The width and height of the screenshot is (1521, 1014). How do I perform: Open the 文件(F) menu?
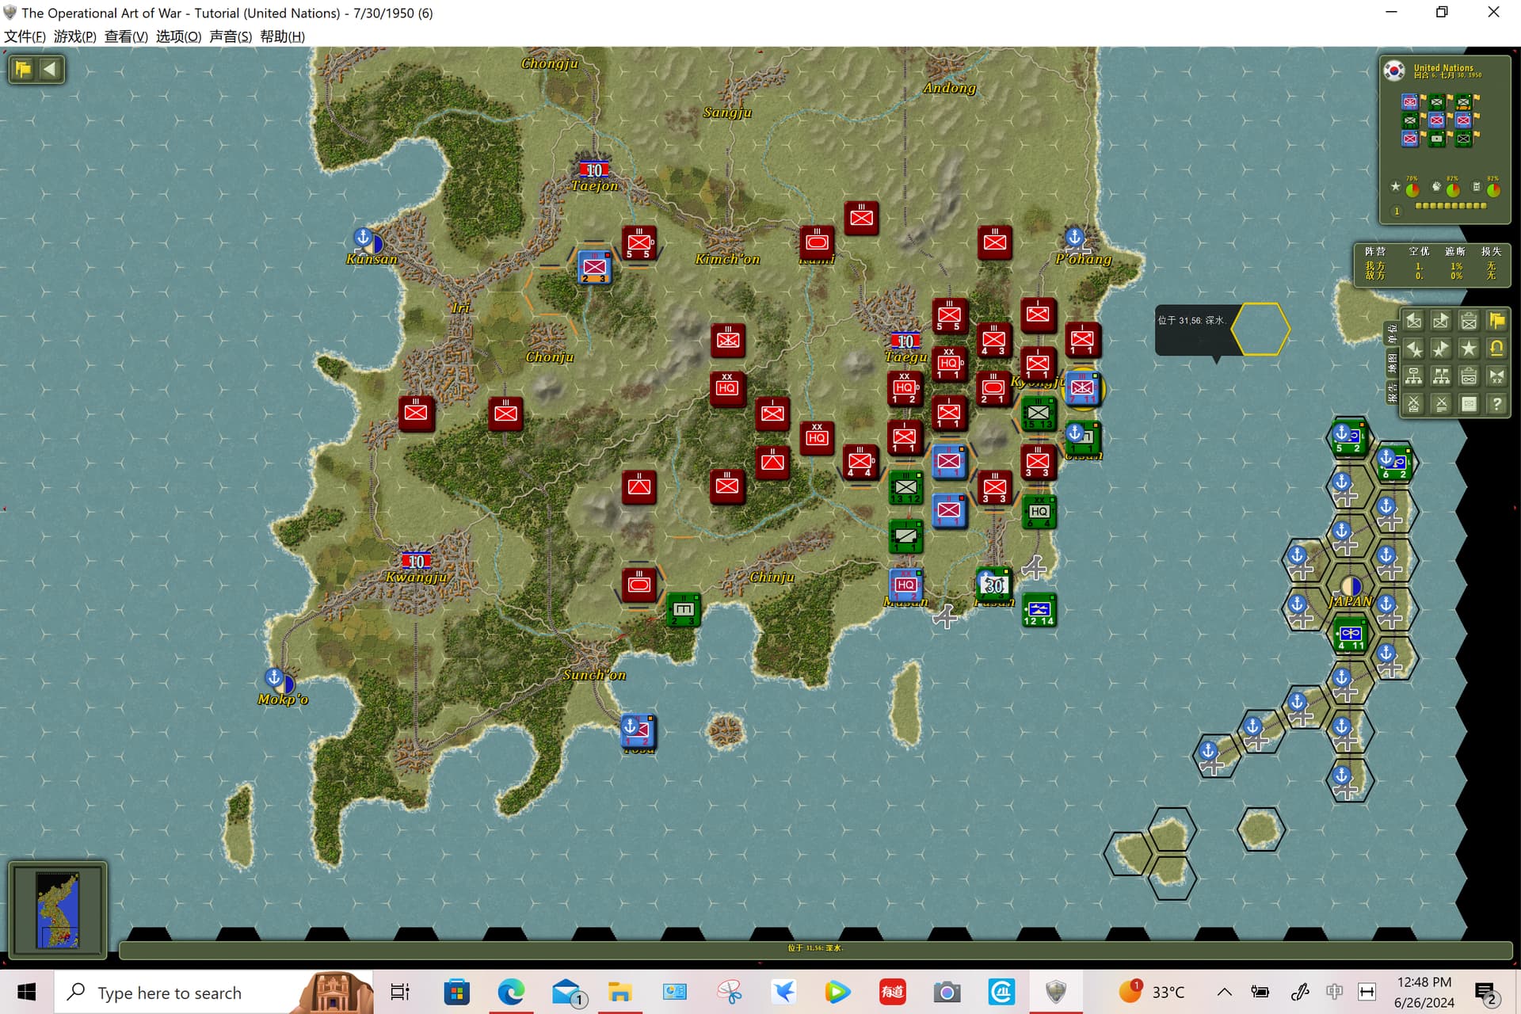[25, 36]
